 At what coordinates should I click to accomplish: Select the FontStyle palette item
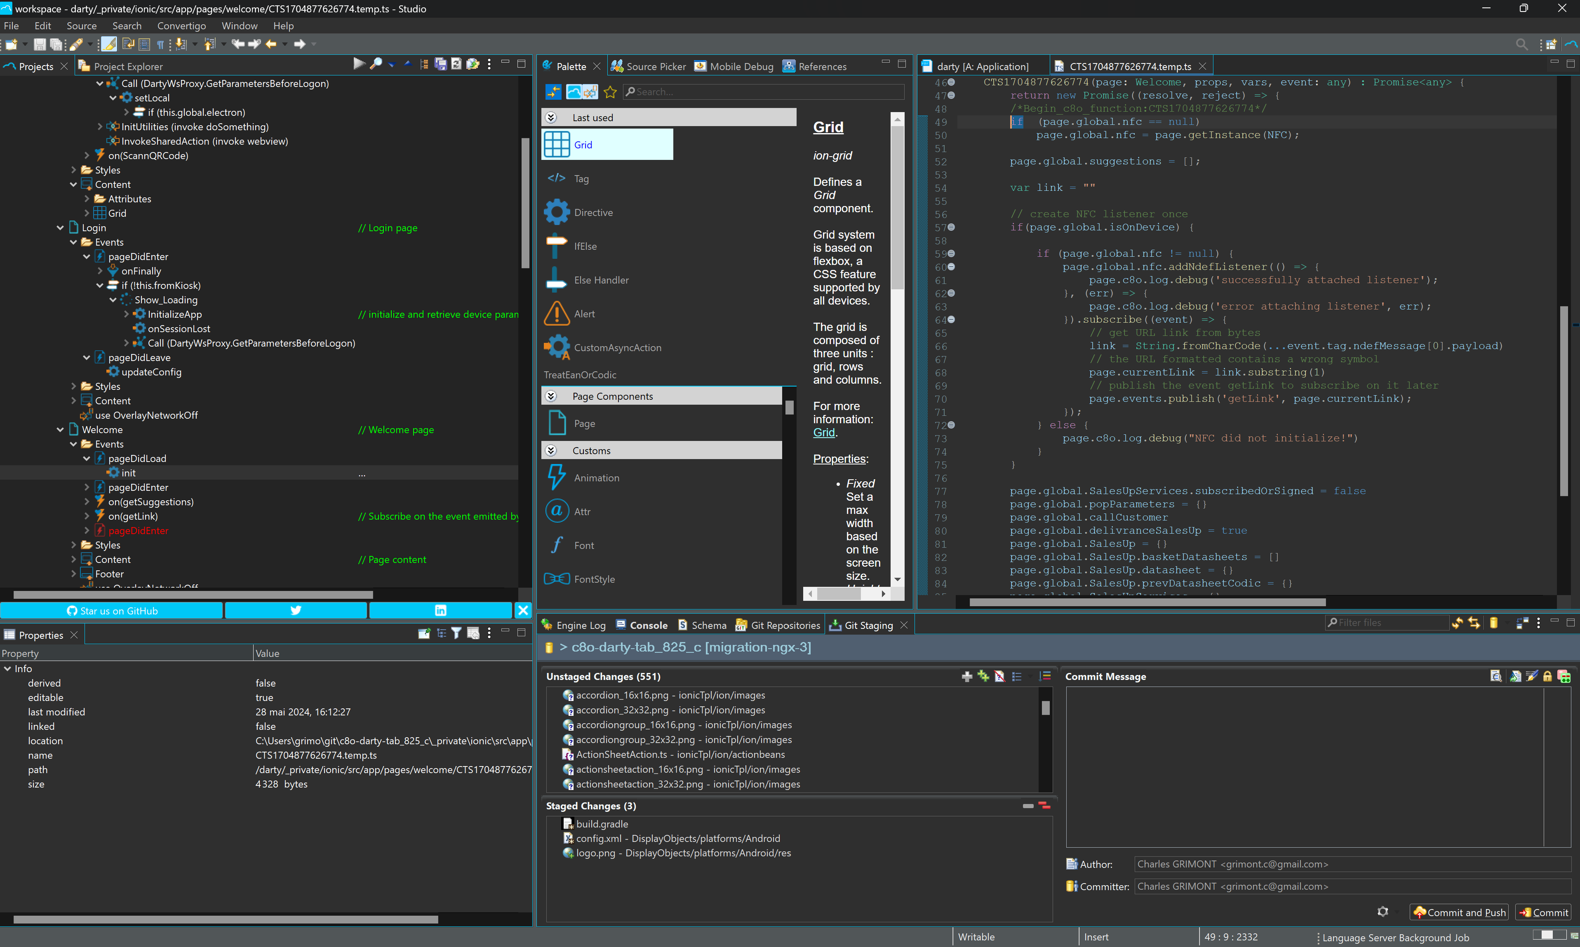pyautogui.click(x=580, y=579)
